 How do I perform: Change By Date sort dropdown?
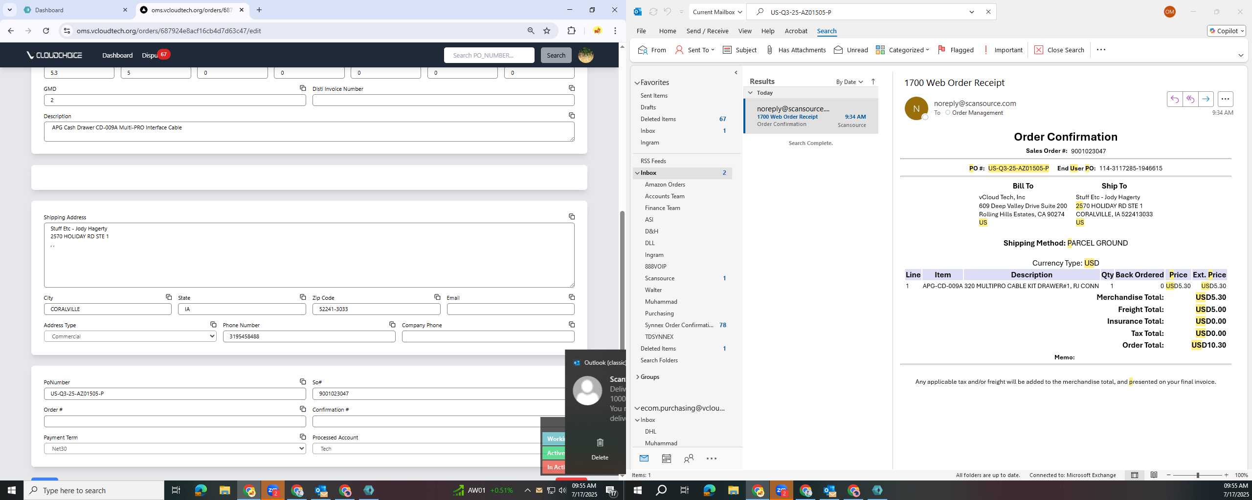pos(850,82)
